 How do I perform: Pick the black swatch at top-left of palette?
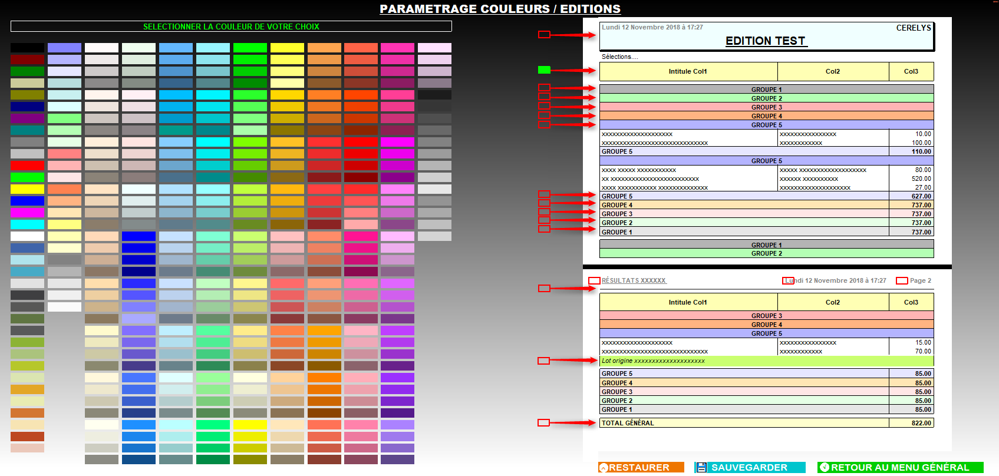27,48
